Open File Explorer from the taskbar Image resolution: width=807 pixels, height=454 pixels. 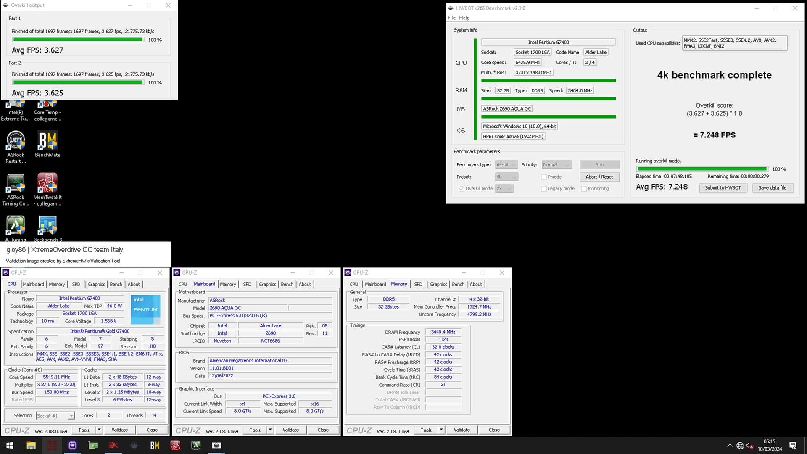pyautogui.click(x=31, y=445)
